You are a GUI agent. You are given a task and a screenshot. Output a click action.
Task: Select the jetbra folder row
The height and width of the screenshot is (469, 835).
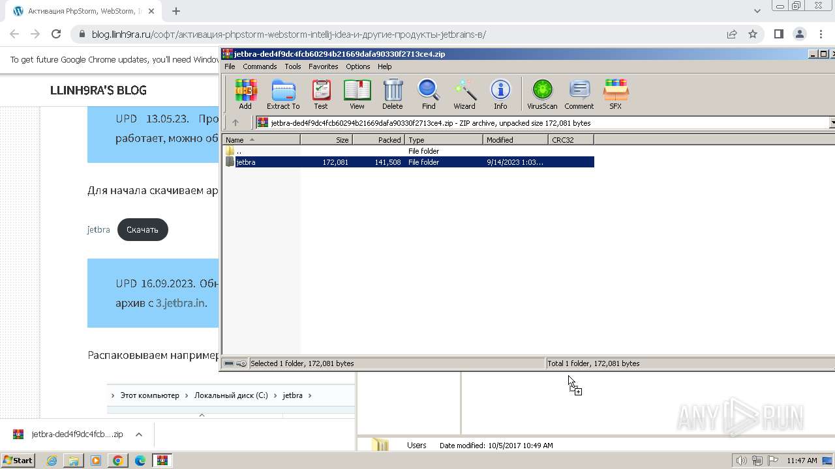(409, 162)
